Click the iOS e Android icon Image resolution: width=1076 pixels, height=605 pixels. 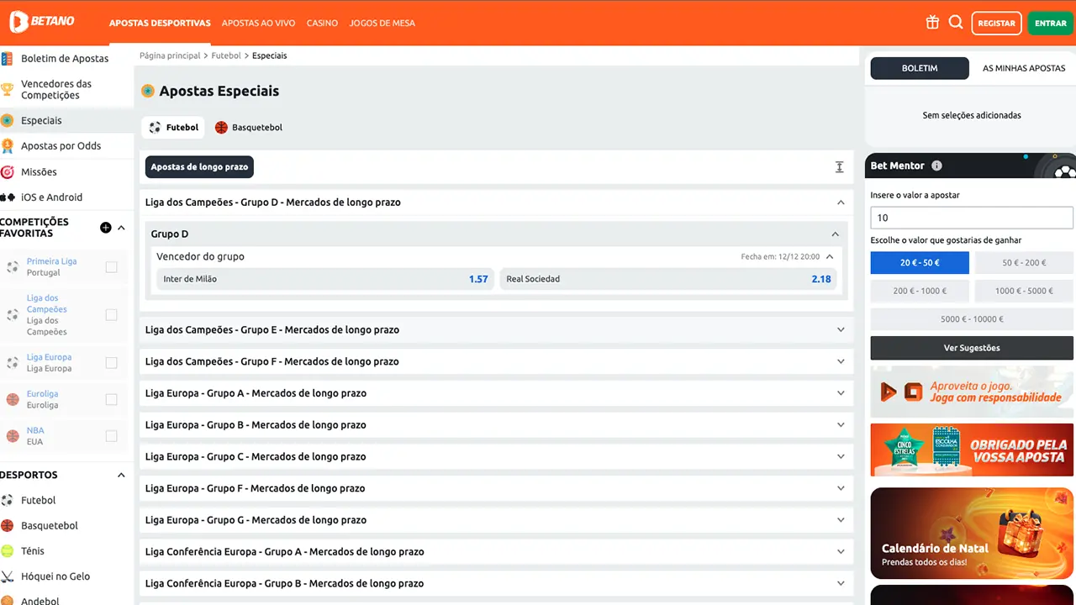click(7, 197)
